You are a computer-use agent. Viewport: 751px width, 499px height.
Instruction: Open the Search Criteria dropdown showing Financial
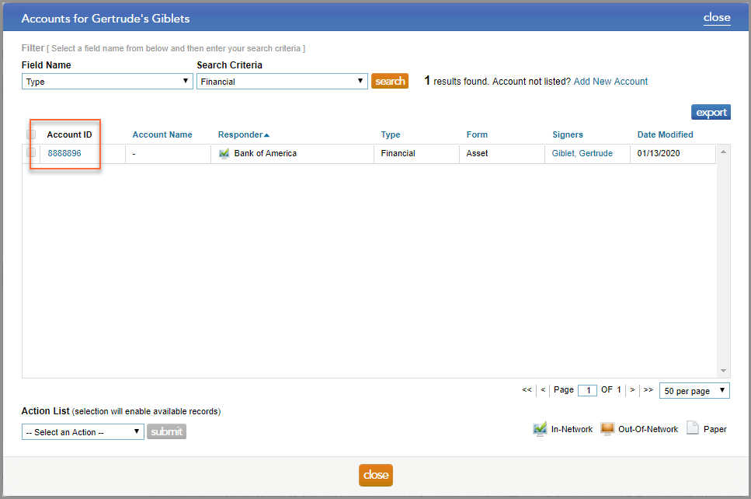point(281,80)
